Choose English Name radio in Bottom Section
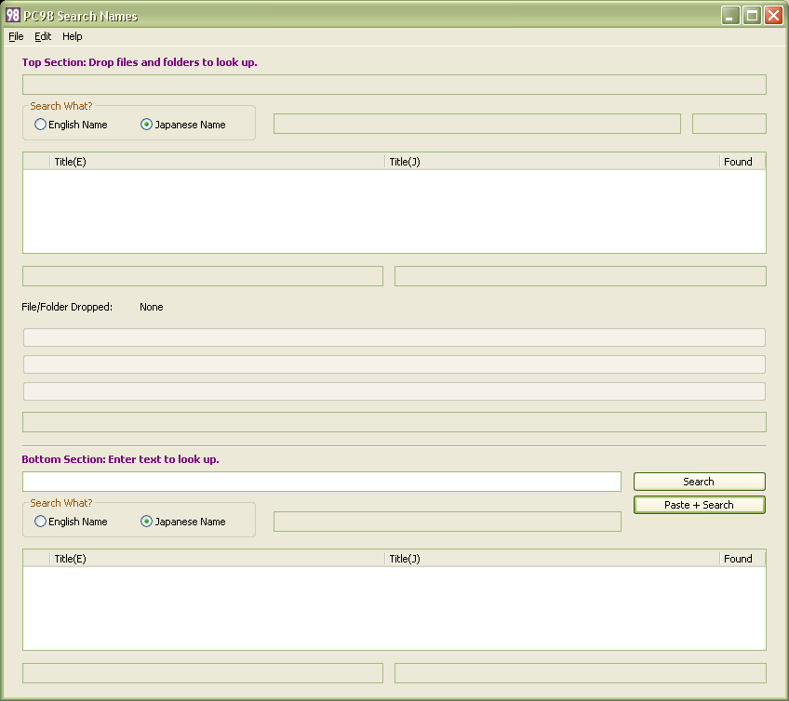The image size is (789, 701). (41, 522)
